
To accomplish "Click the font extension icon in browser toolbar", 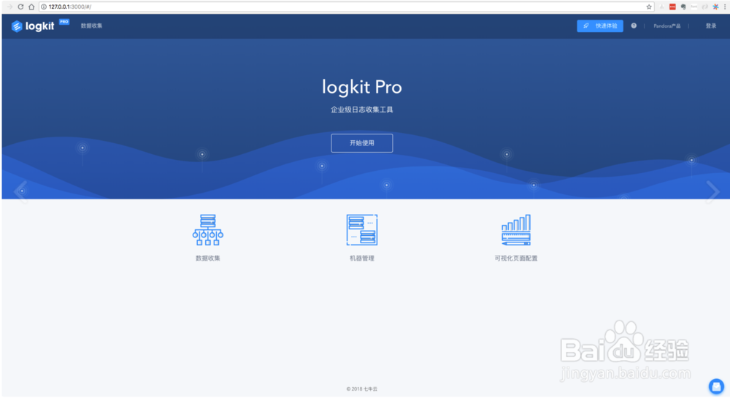I will point(693,7).
